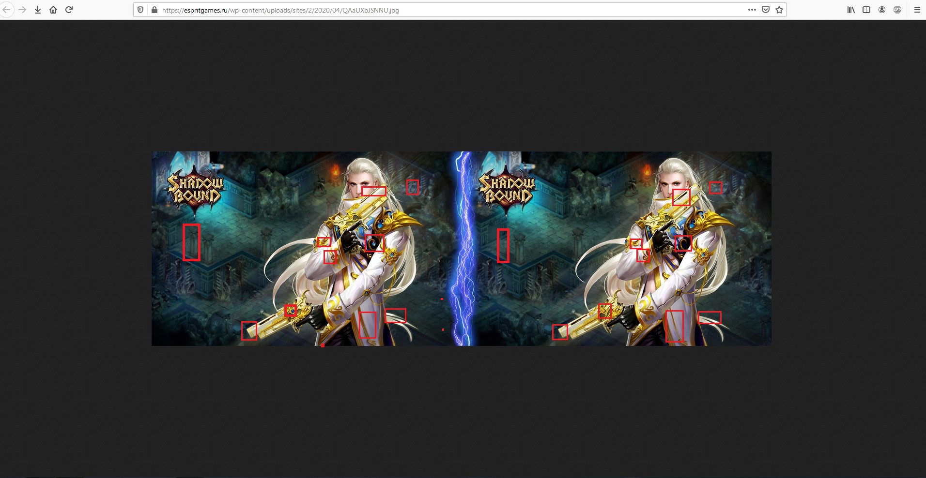This screenshot has height=478, width=926.
Task: Go back to the previous page
Action: 6,10
